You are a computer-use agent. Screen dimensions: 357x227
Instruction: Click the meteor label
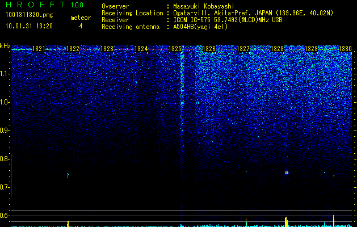click(x=81, y=18)
